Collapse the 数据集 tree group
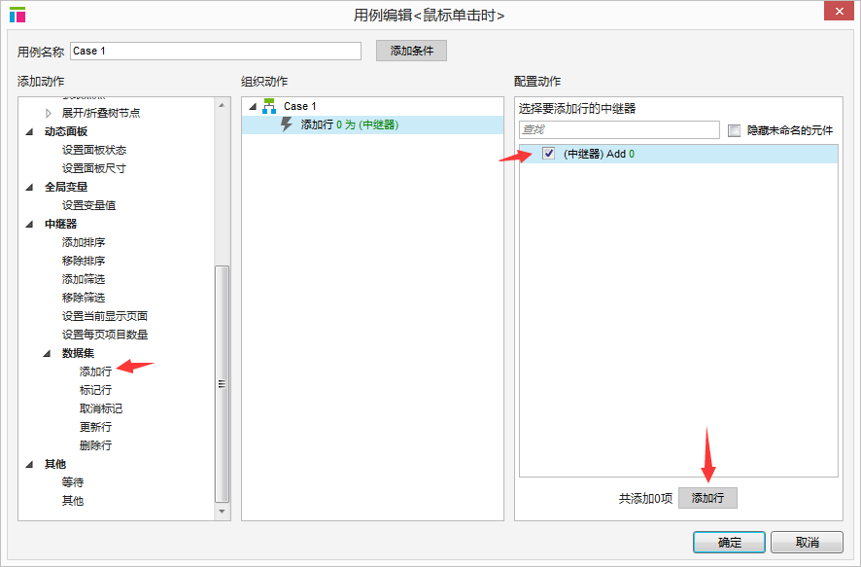The width and height of the screenshot is (861, 567). [x=48, y=353]
